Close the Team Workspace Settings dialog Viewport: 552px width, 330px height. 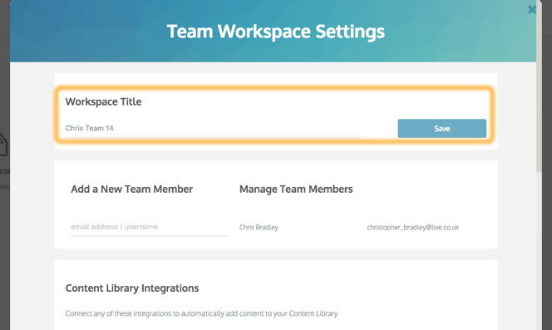[532, 9]
